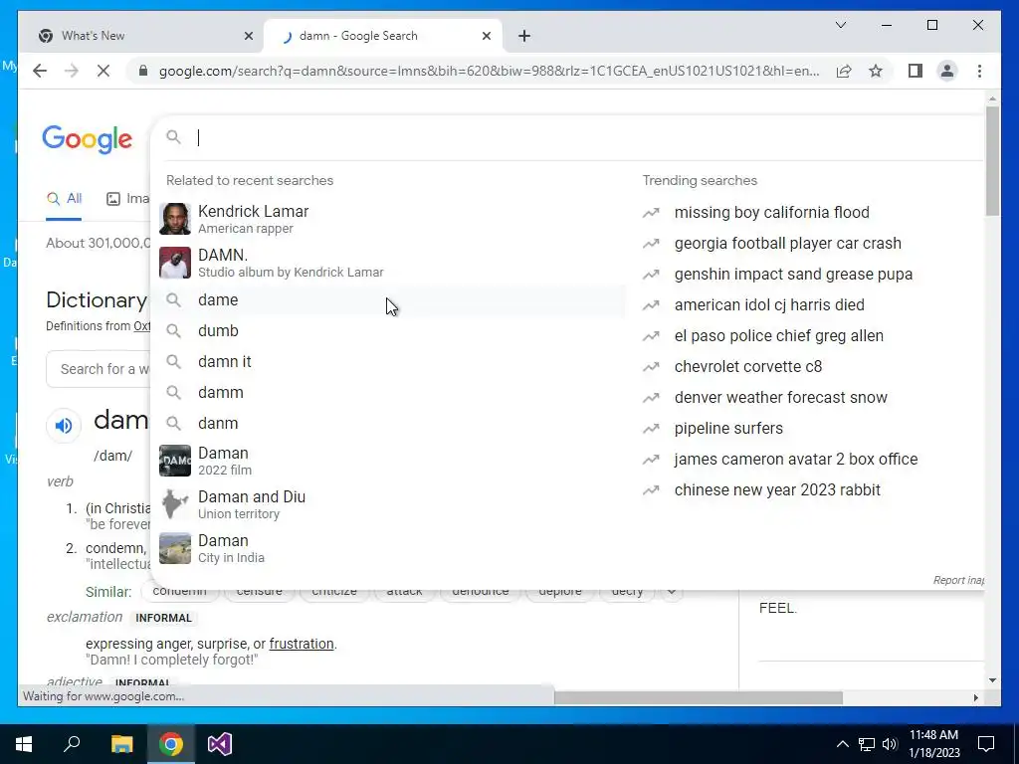1019x764 pixels.
Task: Open the network tray icon
Action: (x=867, y=744)
